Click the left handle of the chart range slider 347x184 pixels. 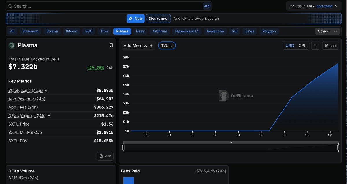click(x=123, y=148)
